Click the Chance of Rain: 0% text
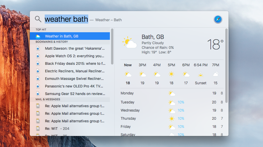The height and width of the screenshot is (147, 263). (158, 48)
